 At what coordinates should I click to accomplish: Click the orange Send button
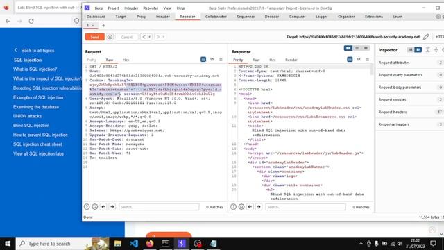click(94, 37)
